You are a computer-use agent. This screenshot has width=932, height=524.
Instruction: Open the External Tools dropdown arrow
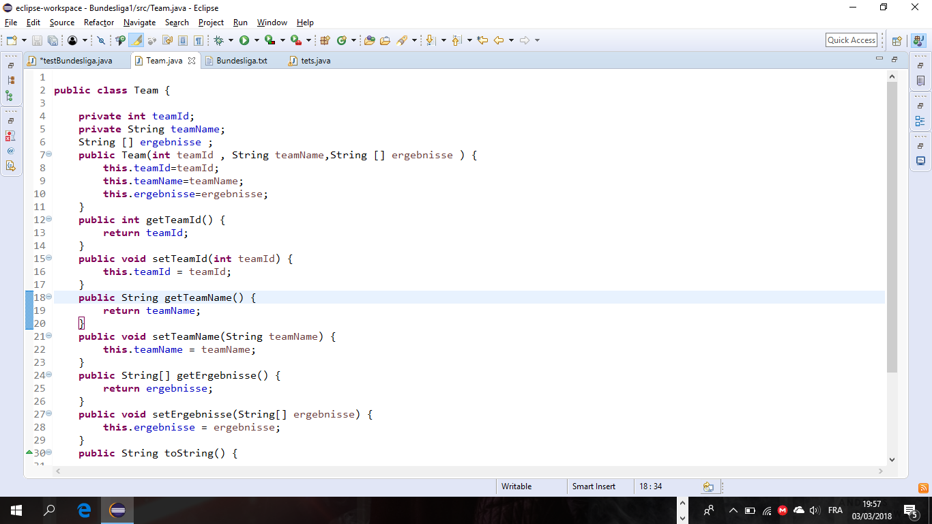[308, 40]
